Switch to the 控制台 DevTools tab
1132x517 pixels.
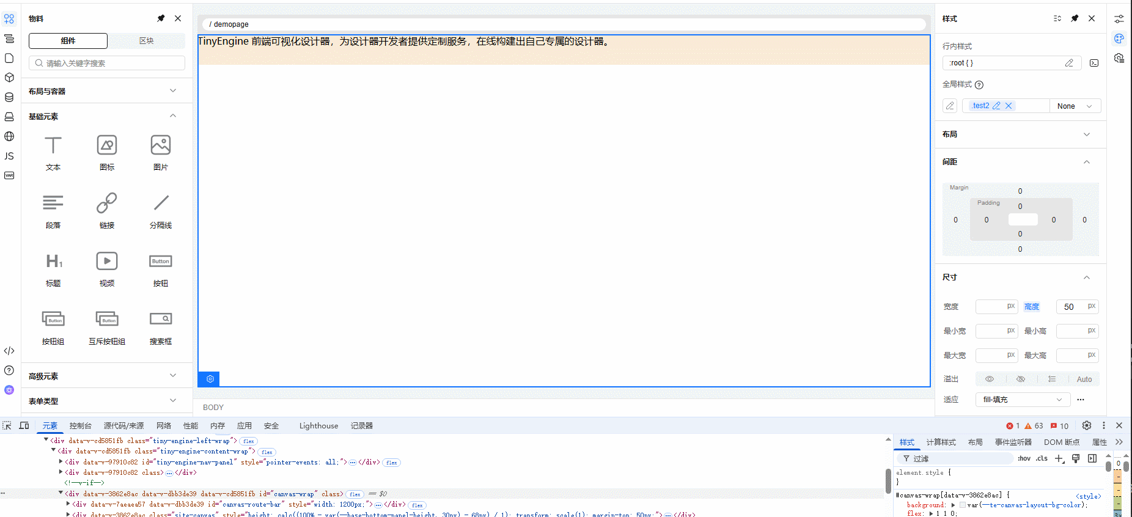coord(80,426)
